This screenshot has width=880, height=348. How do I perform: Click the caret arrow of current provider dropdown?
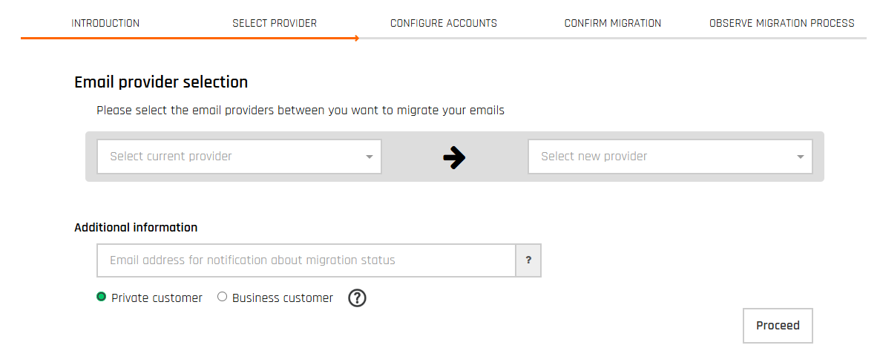click(x=370, y=157)
